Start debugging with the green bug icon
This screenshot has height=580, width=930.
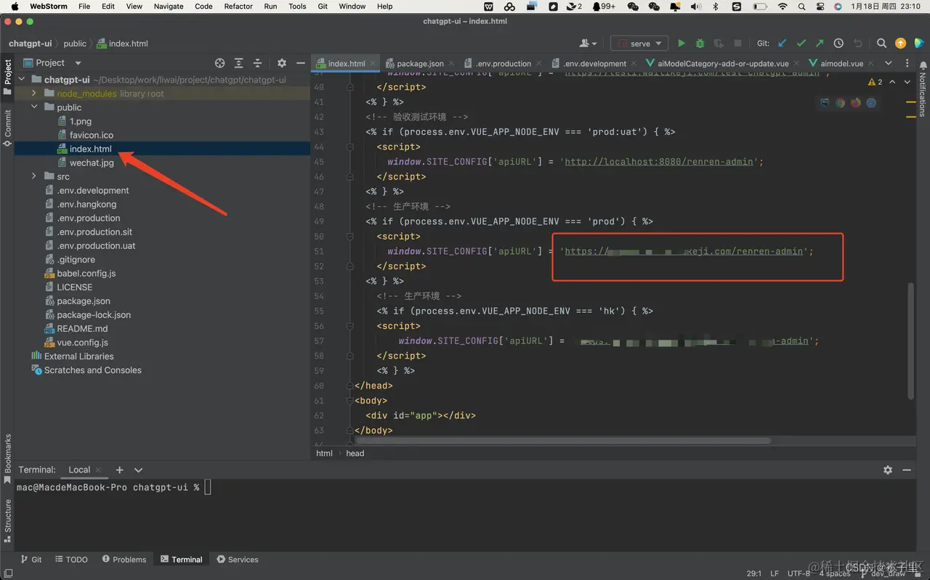(x=700, y=44)
